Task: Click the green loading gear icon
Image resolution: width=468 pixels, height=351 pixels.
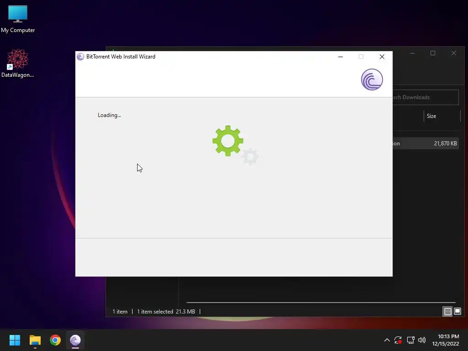Action: 228,141
